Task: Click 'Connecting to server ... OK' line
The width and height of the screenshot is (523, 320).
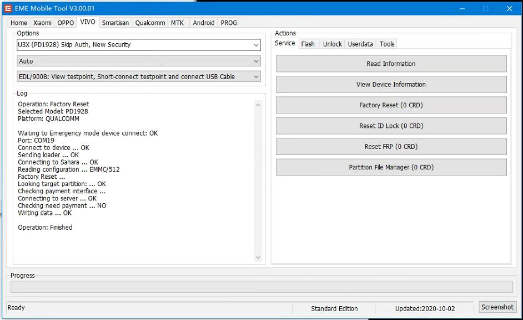Action: 57,199
